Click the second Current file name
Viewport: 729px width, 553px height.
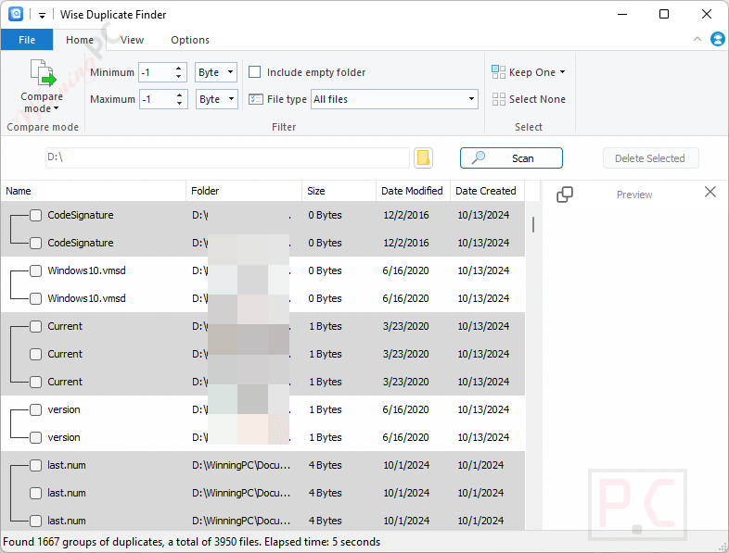pyautogui.click(x=65, y=354)
